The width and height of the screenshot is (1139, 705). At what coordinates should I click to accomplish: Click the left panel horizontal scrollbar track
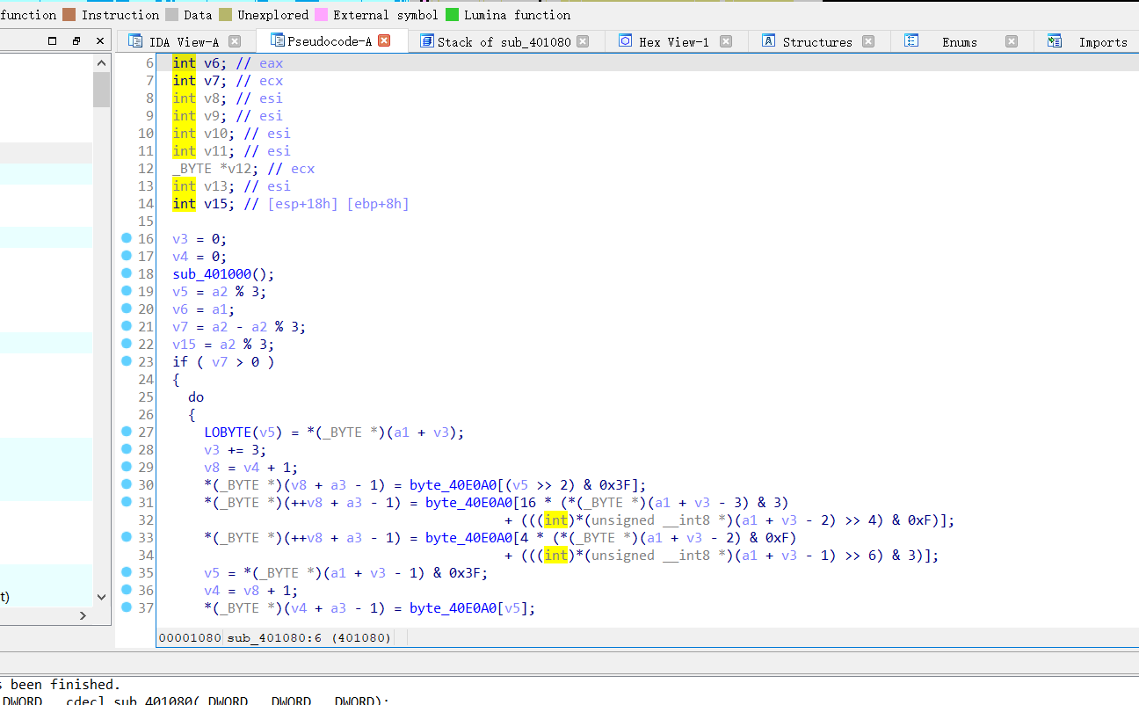(x=38, y=615)
